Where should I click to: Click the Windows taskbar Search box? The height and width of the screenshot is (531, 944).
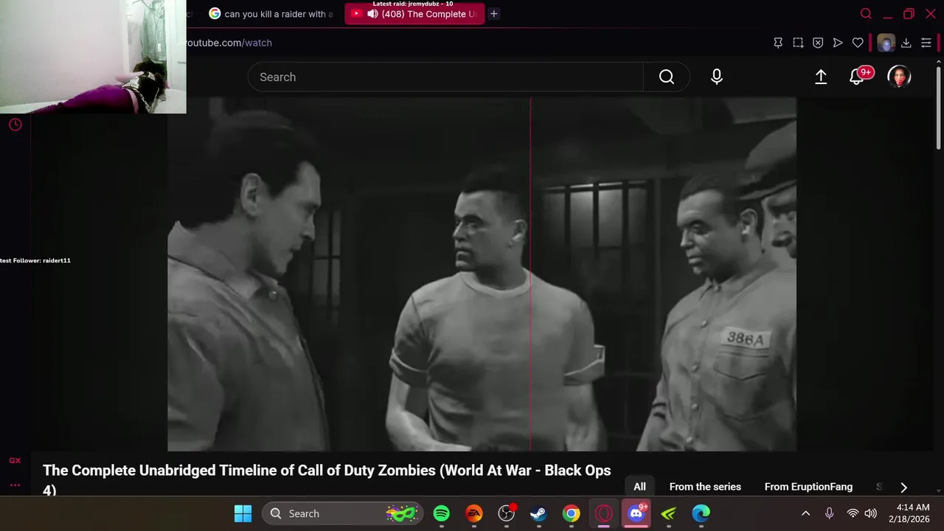pos(344,513)
